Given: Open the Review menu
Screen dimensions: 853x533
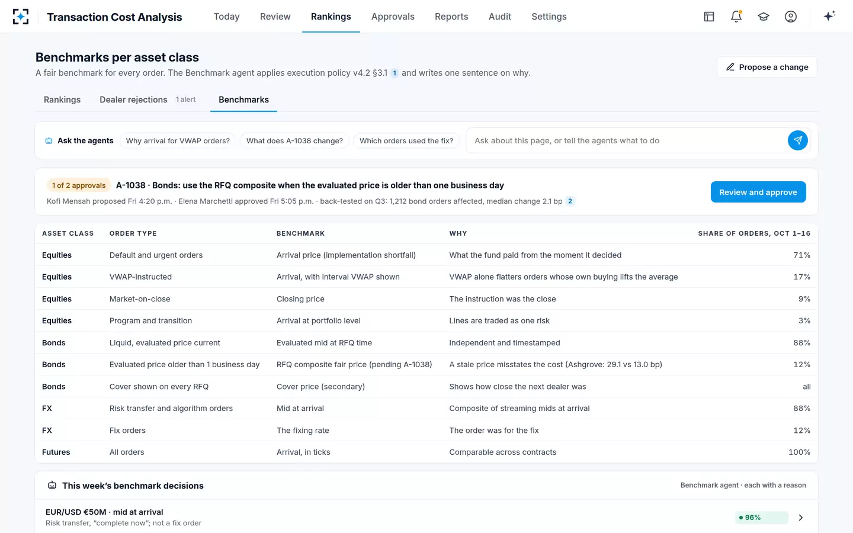Looking at the screenshot, I should pyautogui.click(x=275, y=17).
